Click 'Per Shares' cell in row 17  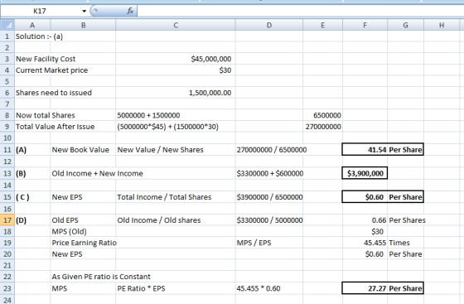pyautogui.click(x=407, y=220)
